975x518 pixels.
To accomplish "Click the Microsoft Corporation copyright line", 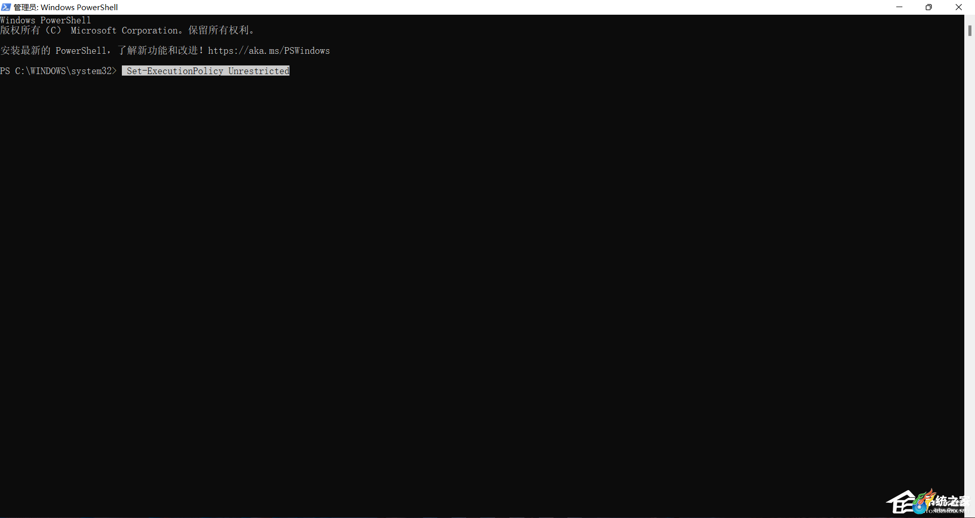I will click(x=127, y=30).
